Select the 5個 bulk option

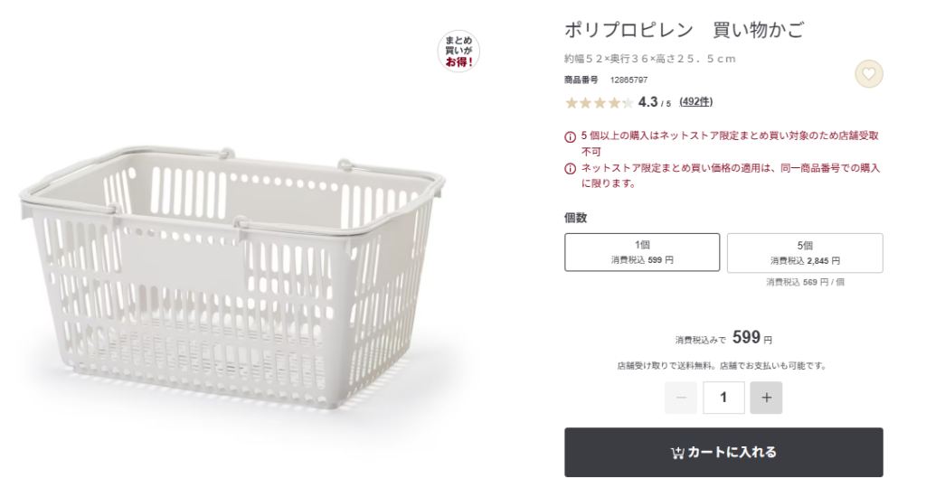tap(805, 252)
